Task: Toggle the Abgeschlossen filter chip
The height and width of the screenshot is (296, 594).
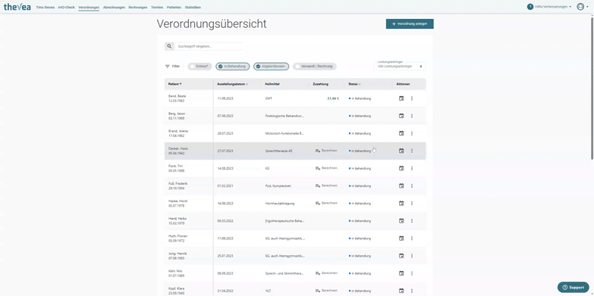Action: (272, 66)
